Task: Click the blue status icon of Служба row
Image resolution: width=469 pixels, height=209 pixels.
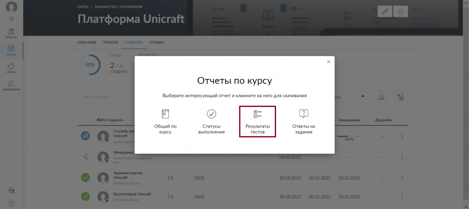Action: 86,136
